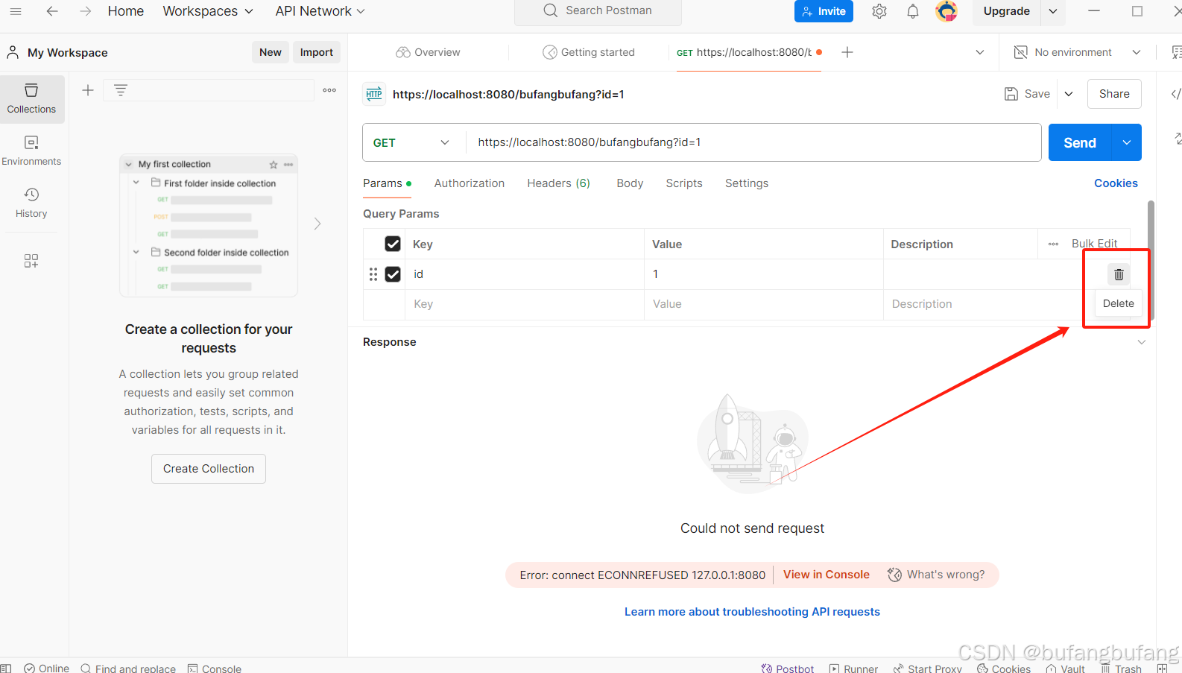Collapse the Response section chevron

1141,342
